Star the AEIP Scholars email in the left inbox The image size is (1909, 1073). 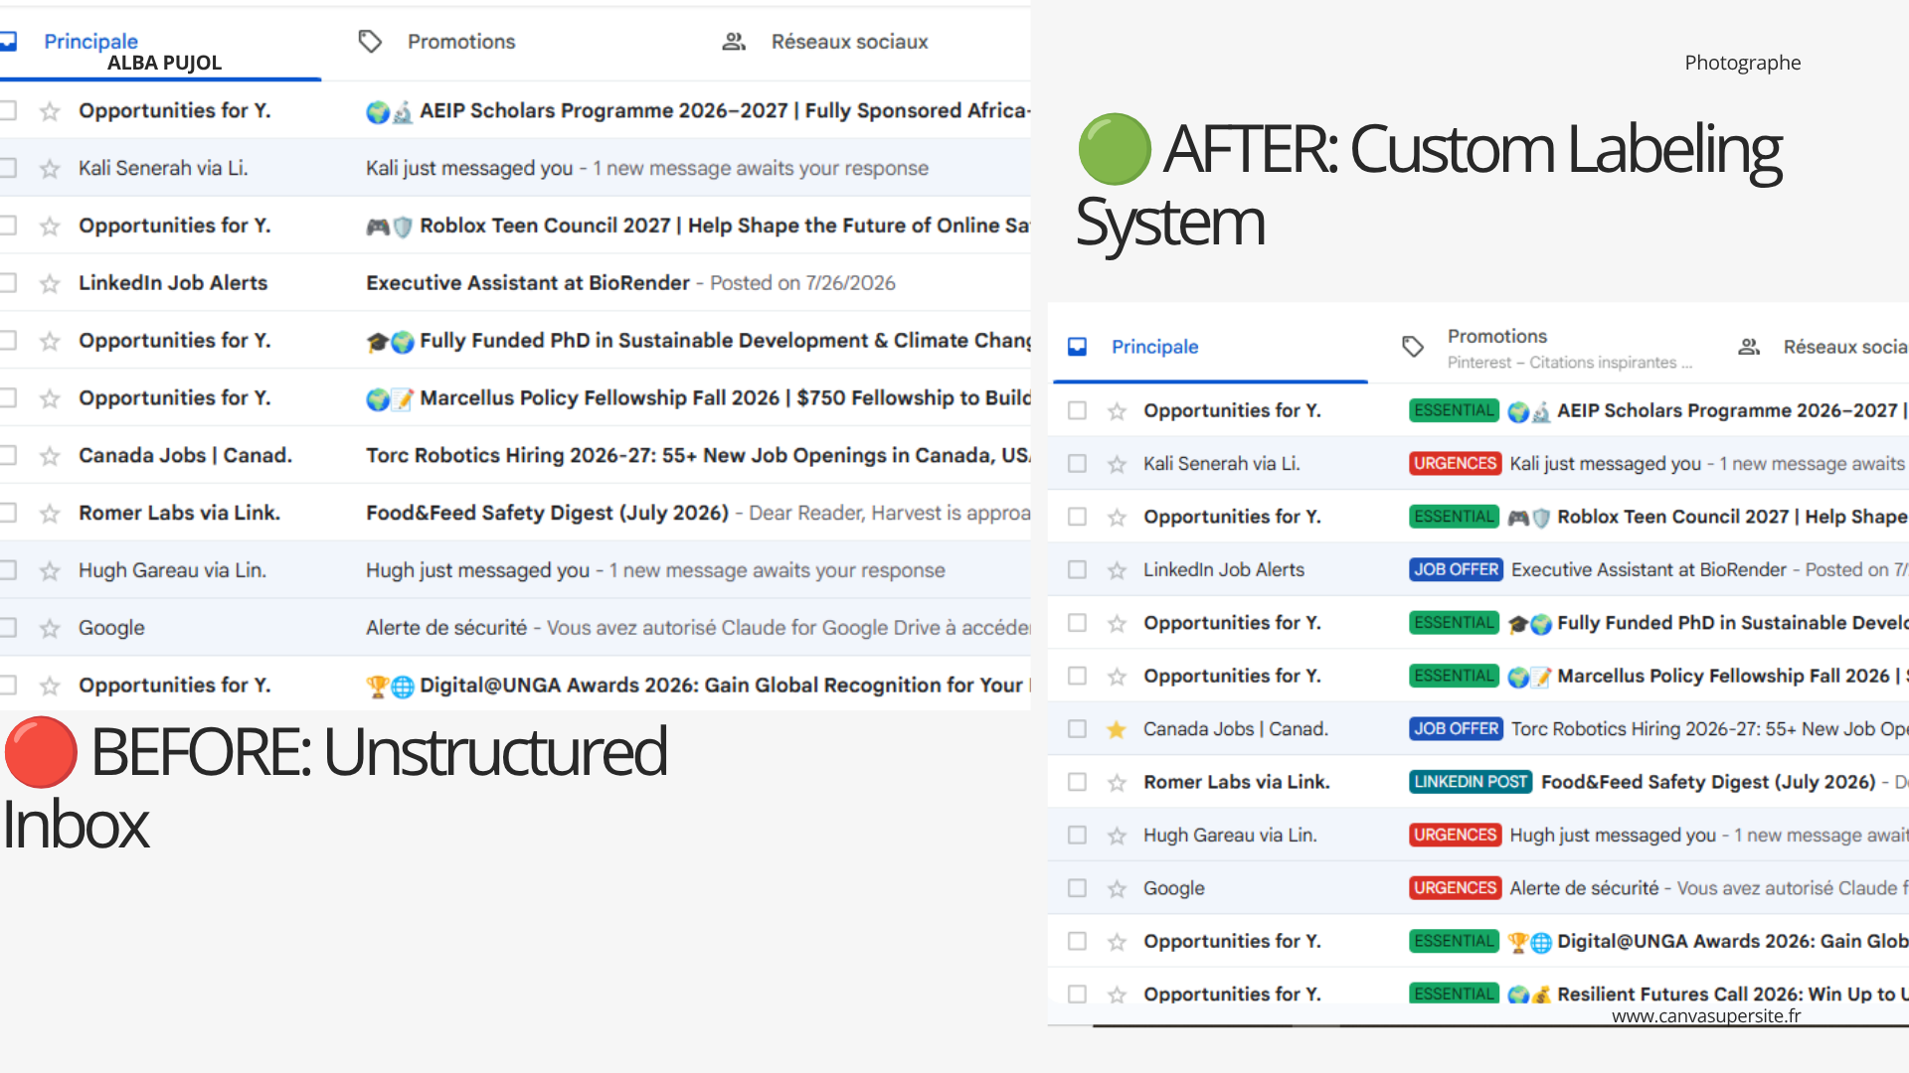[50, 111]
